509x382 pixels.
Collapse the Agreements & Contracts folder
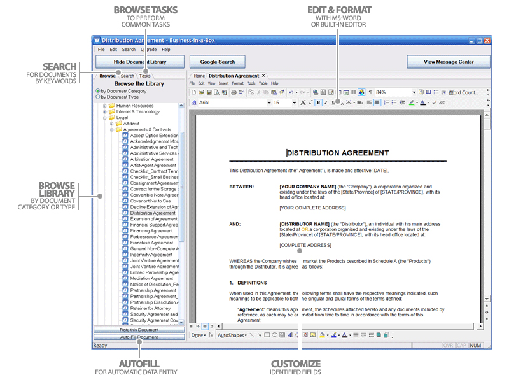pos(112,130)
